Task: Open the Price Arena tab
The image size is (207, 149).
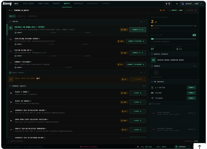Action: [x=28, y=4]
